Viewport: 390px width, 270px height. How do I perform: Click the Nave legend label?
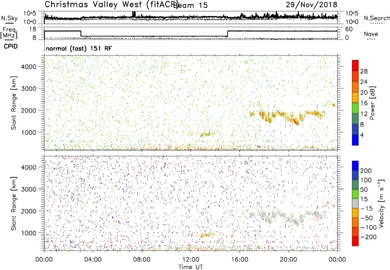point(371,34)
